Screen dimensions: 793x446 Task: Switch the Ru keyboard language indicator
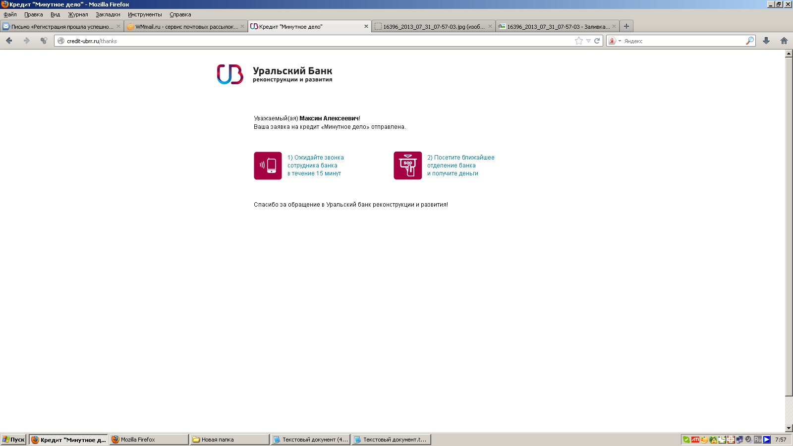(758, 440)
